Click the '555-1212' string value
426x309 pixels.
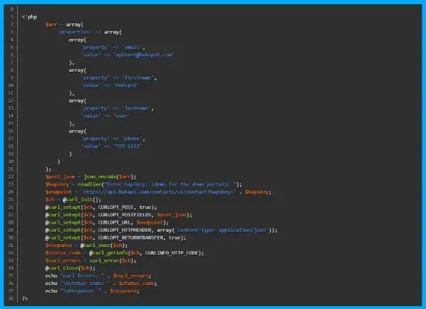127,146
